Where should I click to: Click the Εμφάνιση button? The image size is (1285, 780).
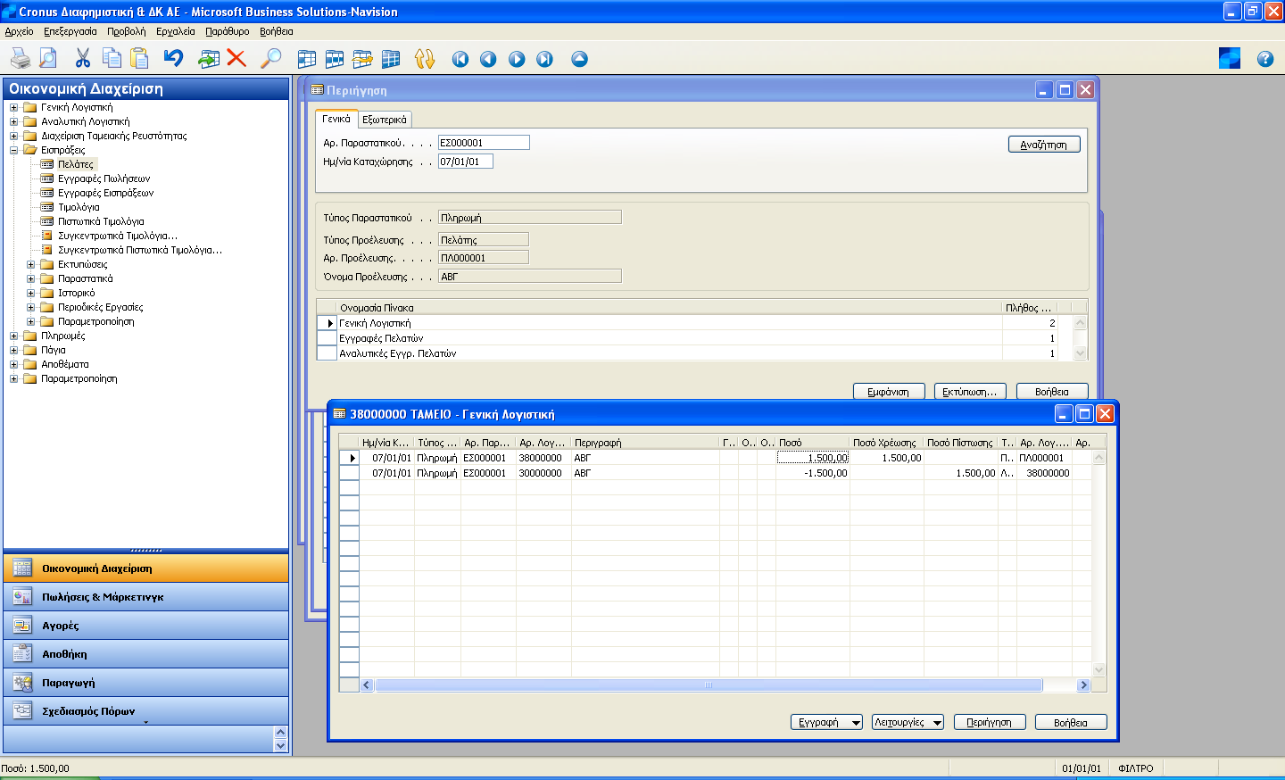coord(889,392)
